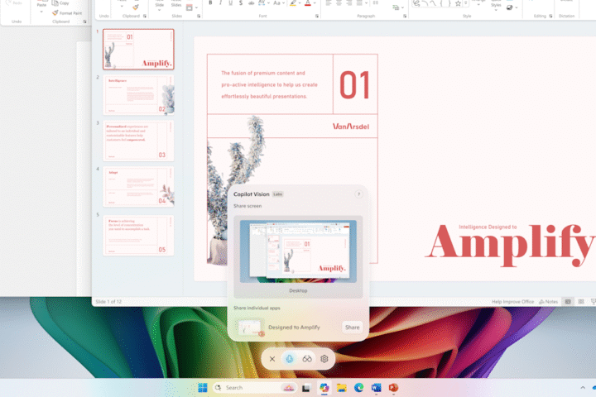Align text left in Paragraph group
Screen dimensions: 596x397
tap(329, 3)
